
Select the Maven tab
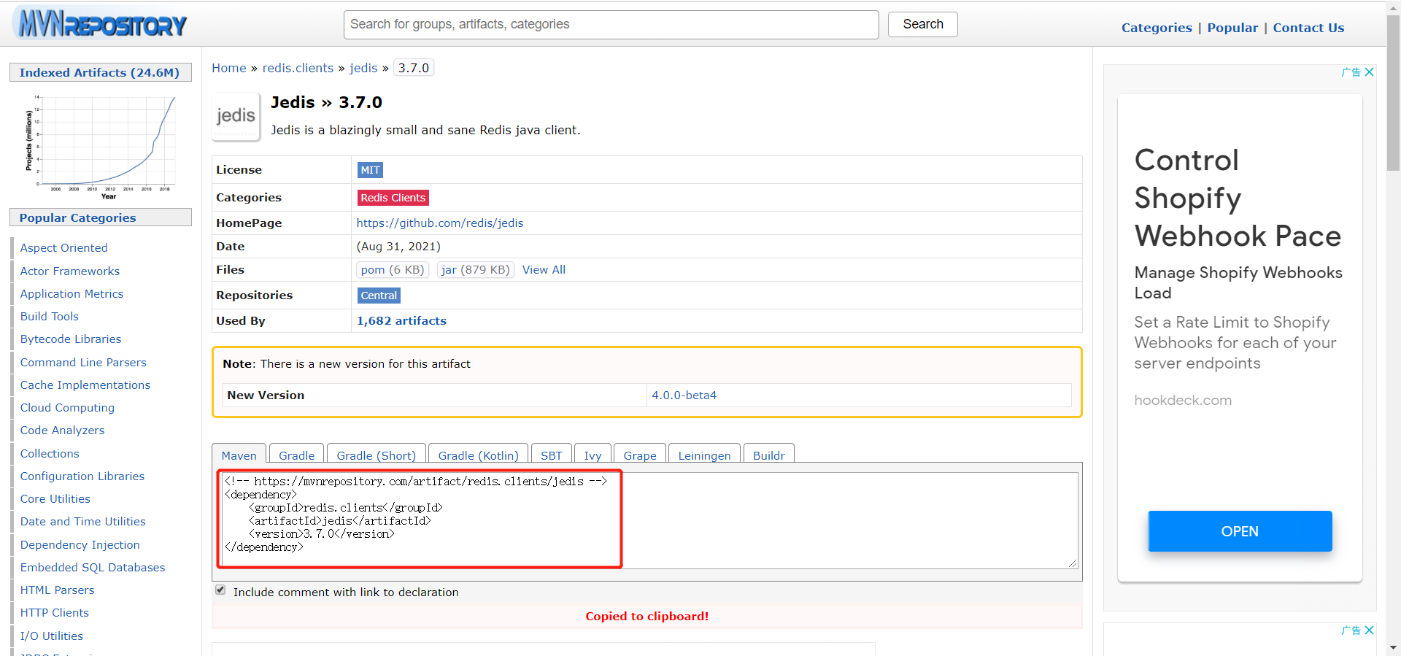pyautogui.click(x=239, y=455)
